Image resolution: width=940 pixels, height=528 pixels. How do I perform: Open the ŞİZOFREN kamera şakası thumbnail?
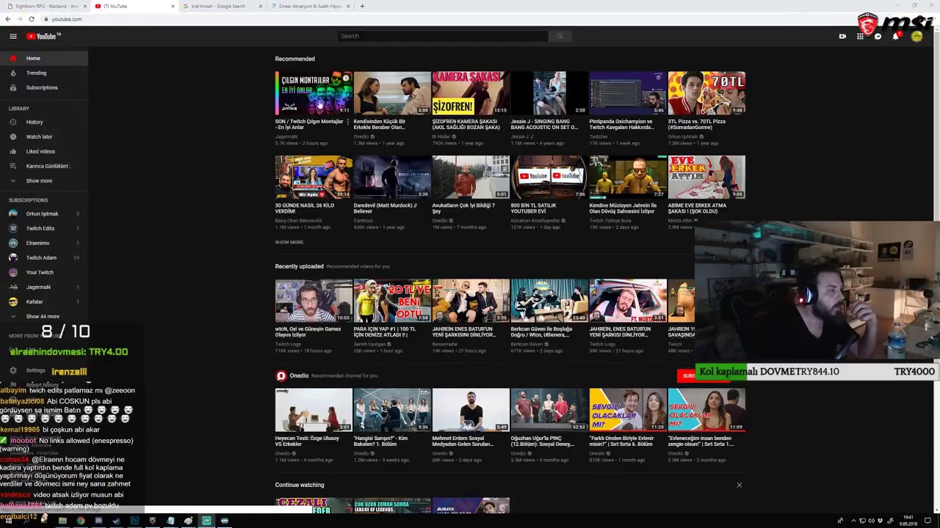pyautogui.click(x=471, y=93)
